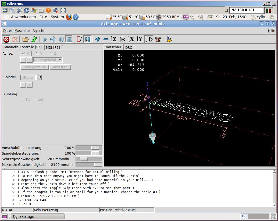Click G-code line 8 G21 G90 G64 G40
The image size is (278, 221).
click(31, 200)
